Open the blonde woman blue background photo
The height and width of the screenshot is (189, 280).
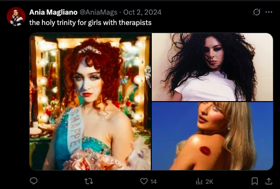pyautogui.click(x=212, y=136)
